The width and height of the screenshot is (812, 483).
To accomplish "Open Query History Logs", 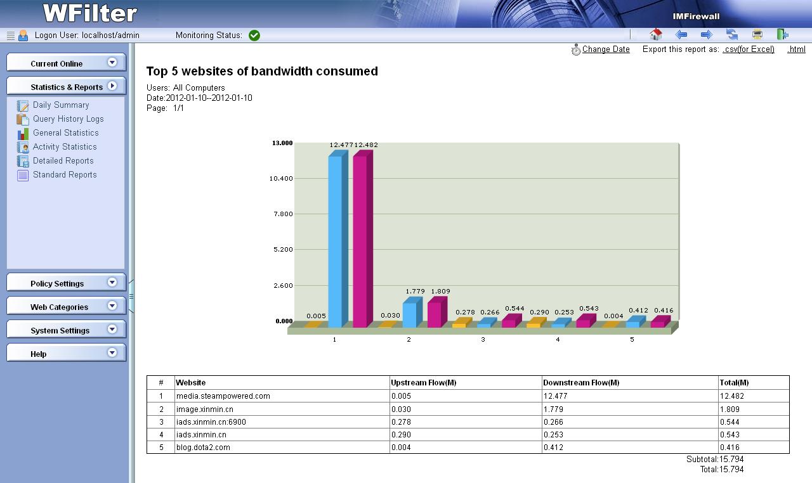I will pos(68,119).
